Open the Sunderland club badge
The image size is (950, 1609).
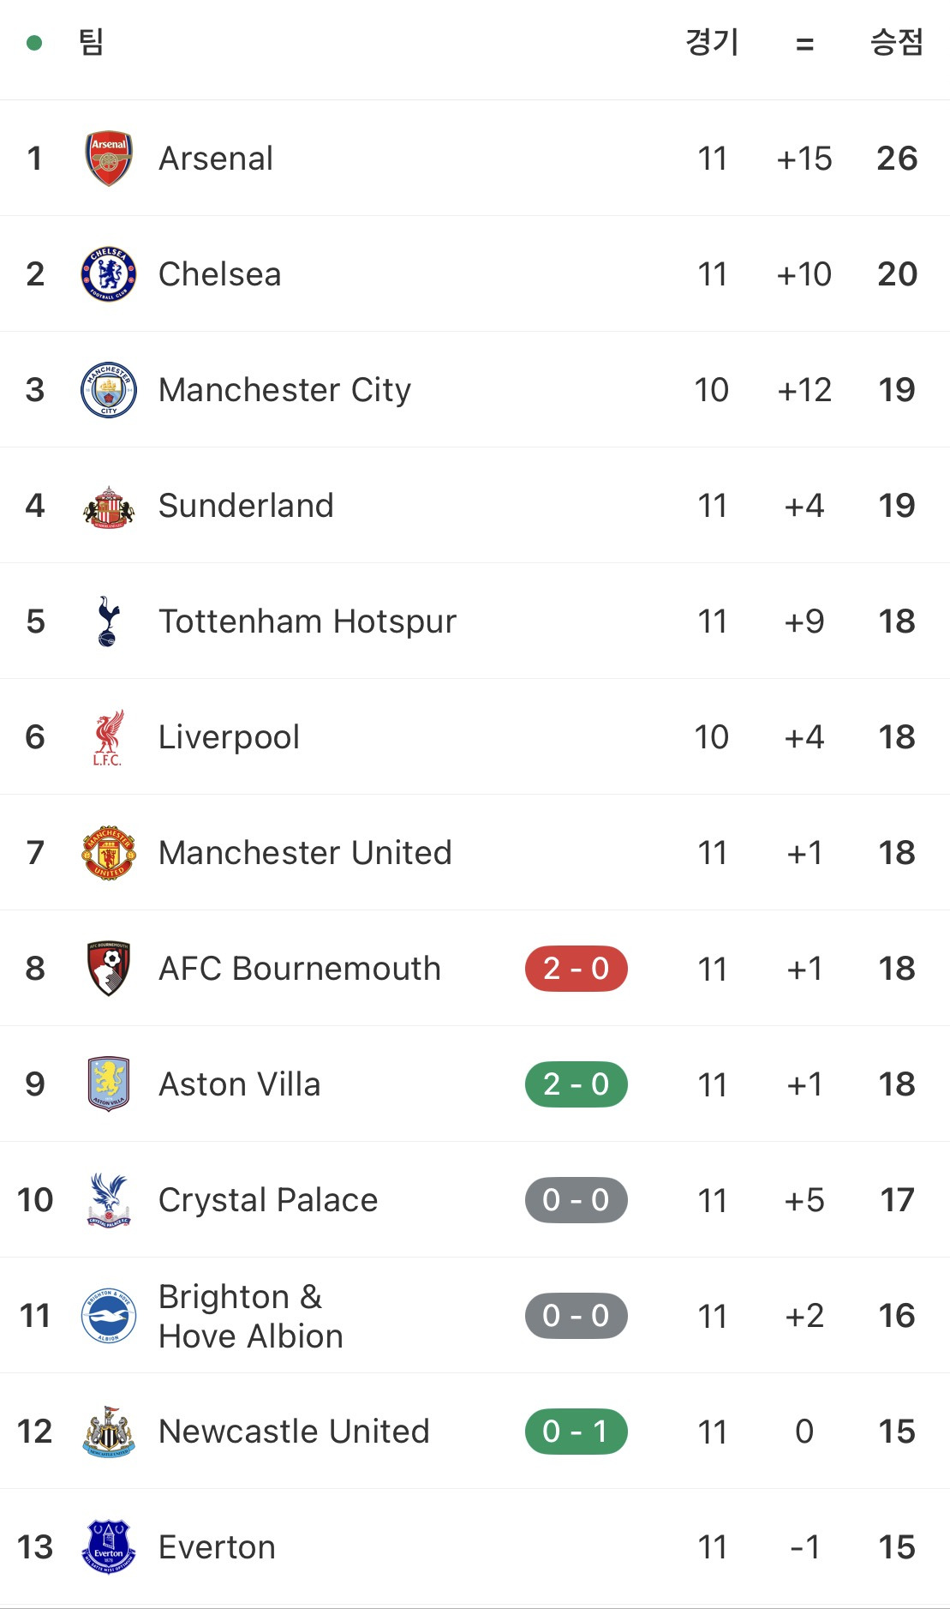tap(109, 507)
